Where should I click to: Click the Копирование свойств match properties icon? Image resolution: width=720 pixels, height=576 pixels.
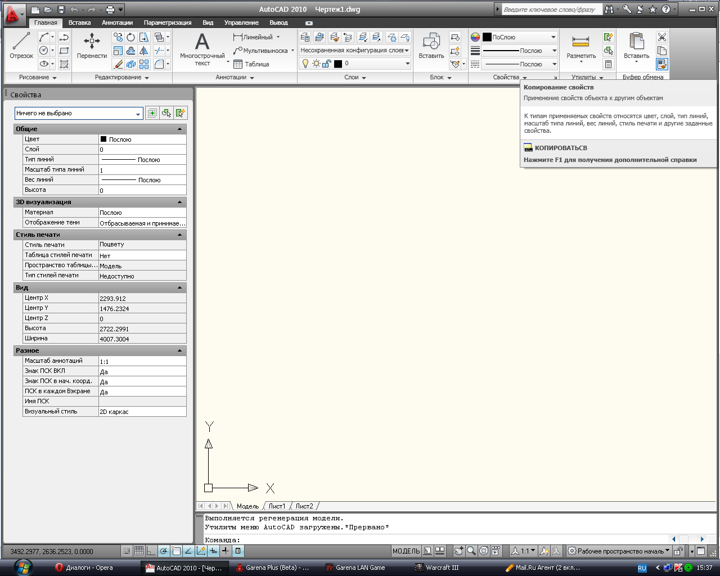tap(662, 64)
